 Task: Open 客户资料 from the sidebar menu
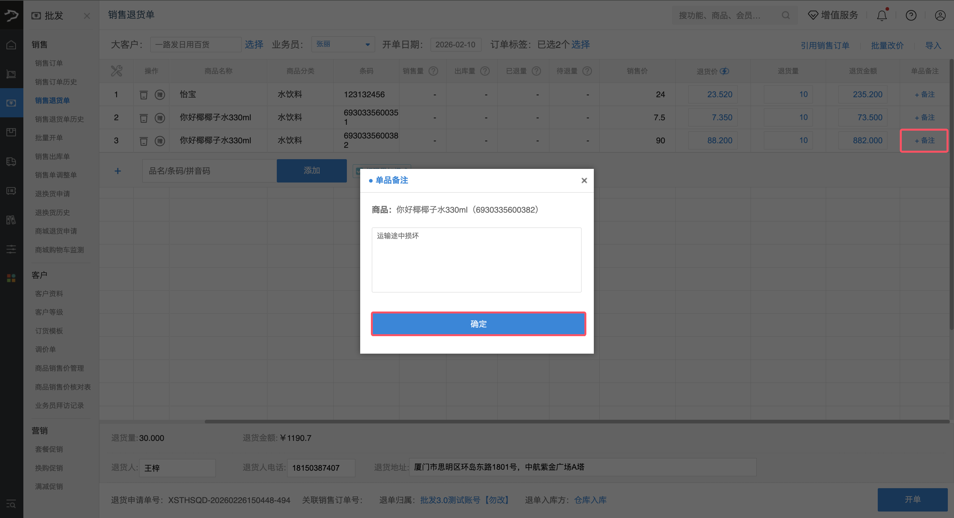49,293
